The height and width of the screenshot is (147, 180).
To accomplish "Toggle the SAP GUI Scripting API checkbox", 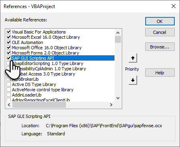I will 8,58.
